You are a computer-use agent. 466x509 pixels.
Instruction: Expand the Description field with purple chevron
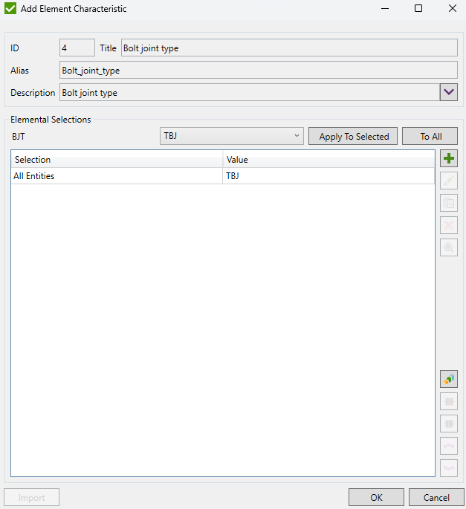point(449,92)
